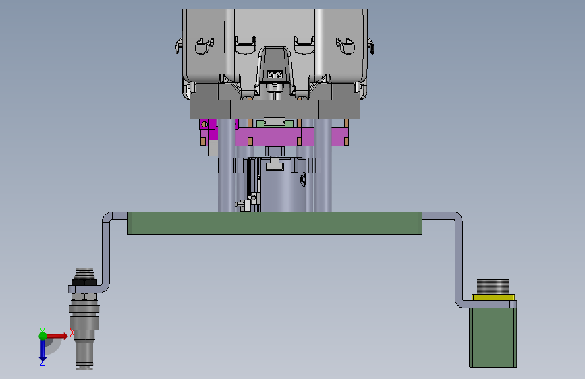Select the black nut on left connector
Screen dimensions: 585x379
click(x=84, y=282)
